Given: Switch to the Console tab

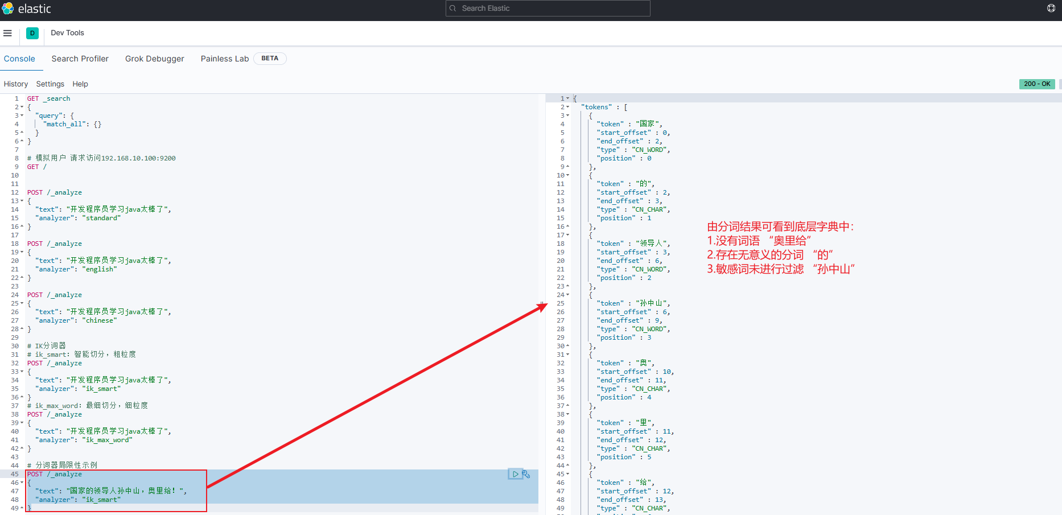Looking at the screenshot, I should pyautogui.click(x=19, y=59).
